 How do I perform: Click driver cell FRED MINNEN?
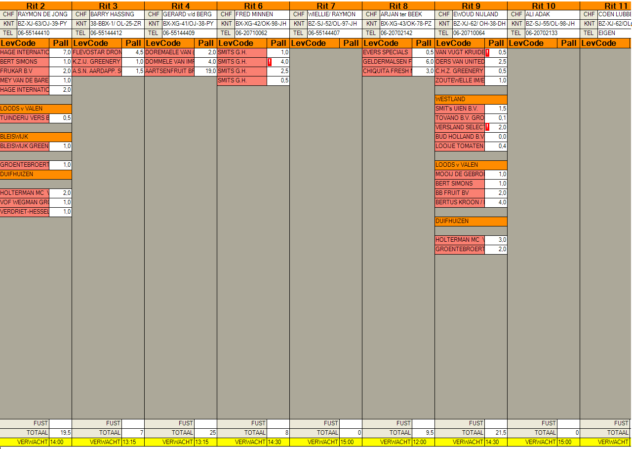pos(262,15)
